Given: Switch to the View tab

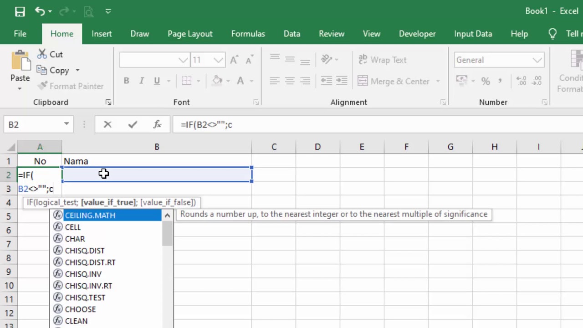Looking at the screenshot, I should [x=372, y=34].
